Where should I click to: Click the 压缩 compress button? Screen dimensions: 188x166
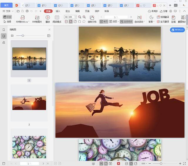pyautogui.click(x=173, y=19)
